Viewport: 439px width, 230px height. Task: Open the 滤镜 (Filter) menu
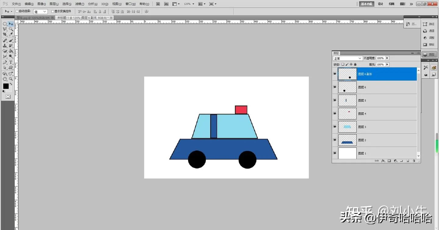pyautogui.click(x=79, y=4)
